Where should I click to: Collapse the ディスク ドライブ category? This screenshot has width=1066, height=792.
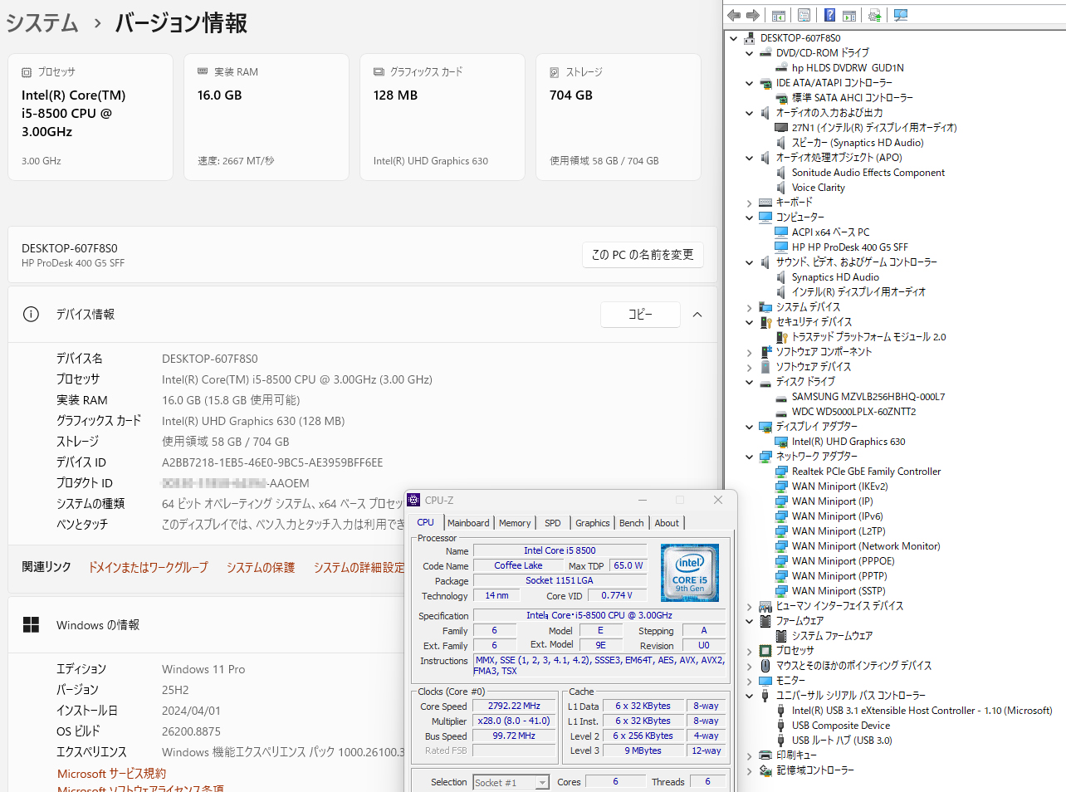(749, 382)
